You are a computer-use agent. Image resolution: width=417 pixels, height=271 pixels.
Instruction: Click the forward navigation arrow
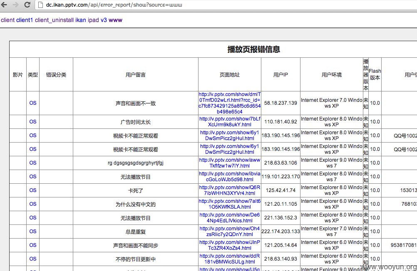(x=15, y=5)
